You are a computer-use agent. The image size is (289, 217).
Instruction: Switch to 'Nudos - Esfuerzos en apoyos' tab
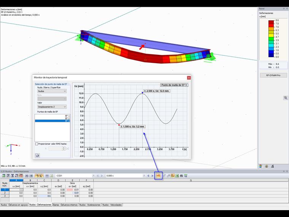pyautogui.click(x=14, y=205)
